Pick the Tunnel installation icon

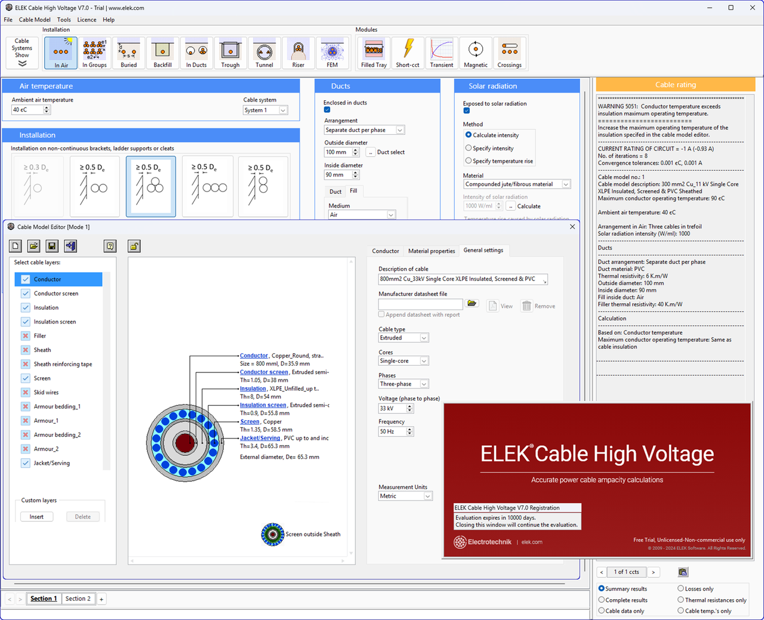(x=264, y=53)
